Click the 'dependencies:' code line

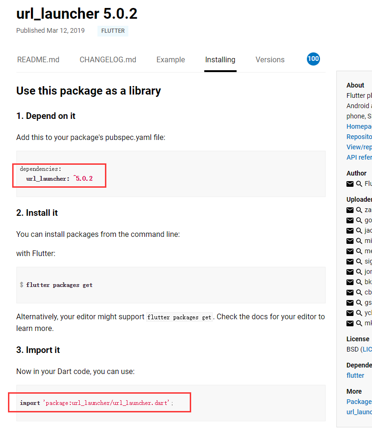pyautogui.click(x=40, y=169)
